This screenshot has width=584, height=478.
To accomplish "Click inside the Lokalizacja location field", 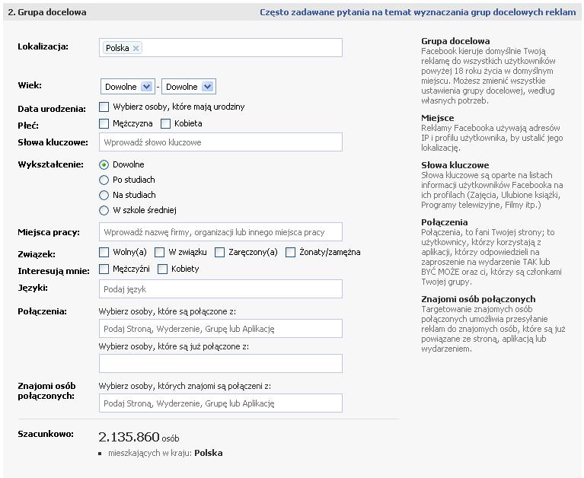I will coord(221,48).
